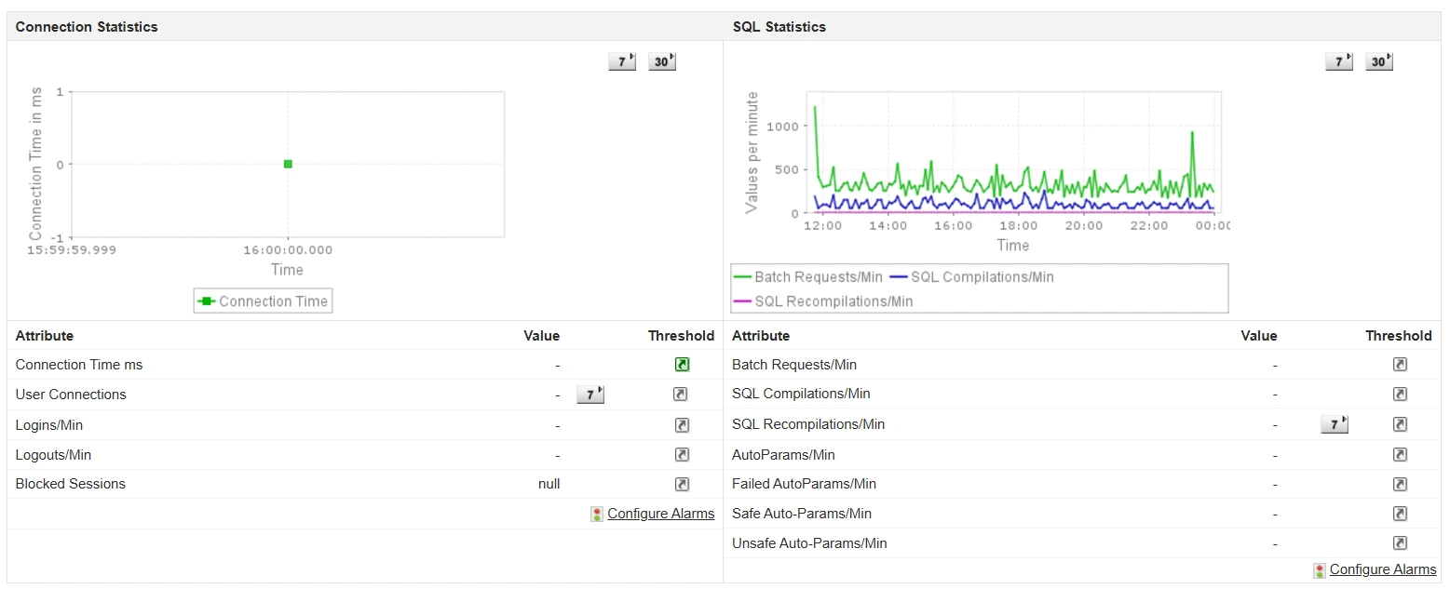
Task: Select the SQL Statistics header
Action: coord(779,27)
